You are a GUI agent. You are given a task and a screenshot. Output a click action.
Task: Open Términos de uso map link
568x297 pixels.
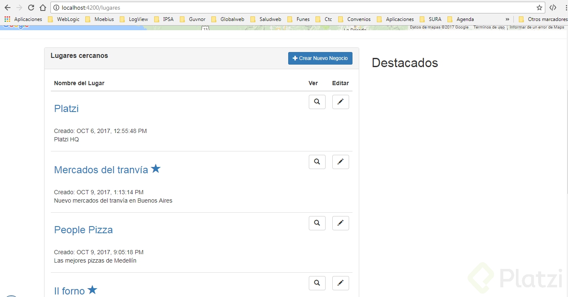(489, 27)
